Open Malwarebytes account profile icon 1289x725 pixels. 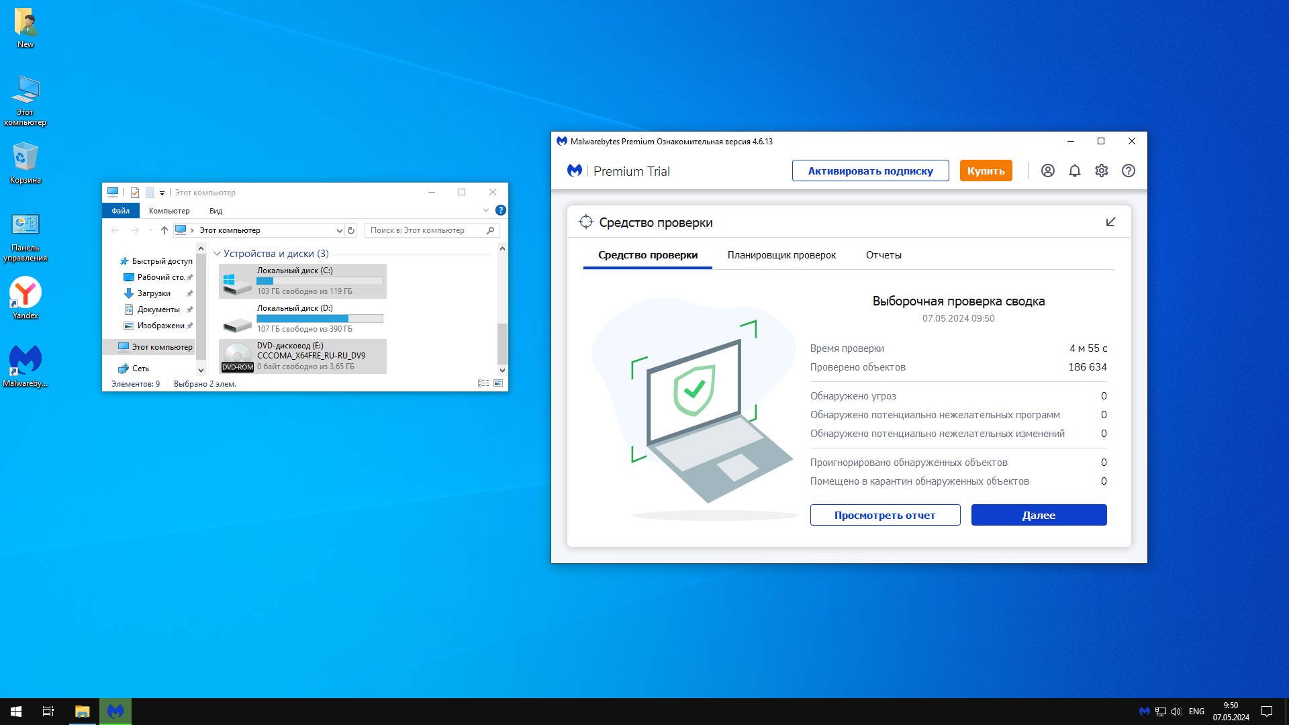[1047, 171]
